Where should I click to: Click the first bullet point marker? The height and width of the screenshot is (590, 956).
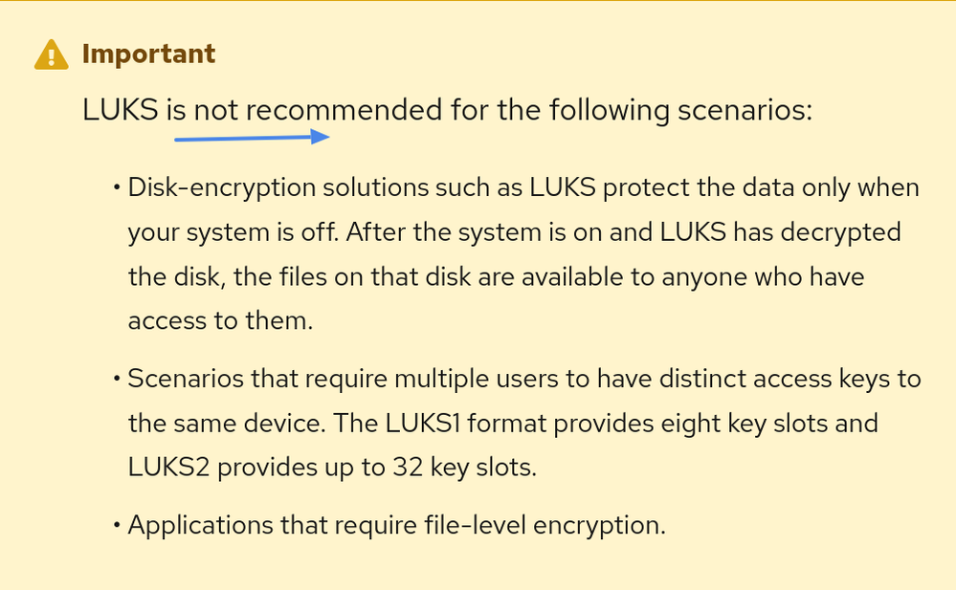[x=117, y=186]
